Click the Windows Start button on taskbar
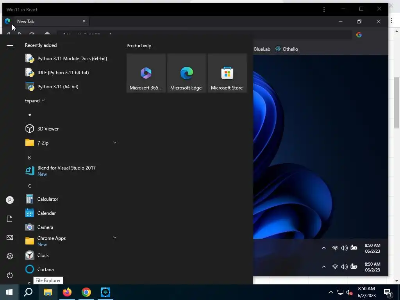 coord(9,292)
